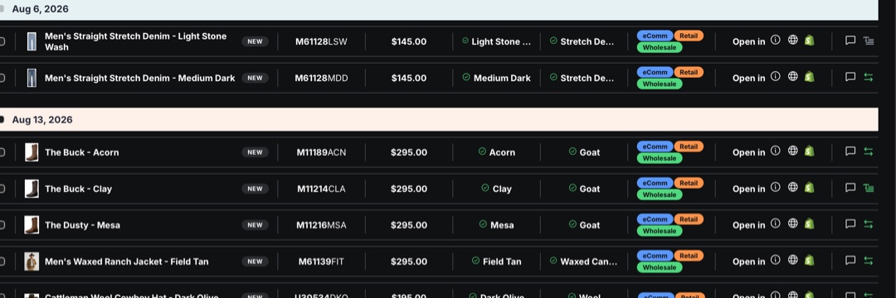Open globe link for Medium Dark denim
896x298 pixels.
(792, 76)
